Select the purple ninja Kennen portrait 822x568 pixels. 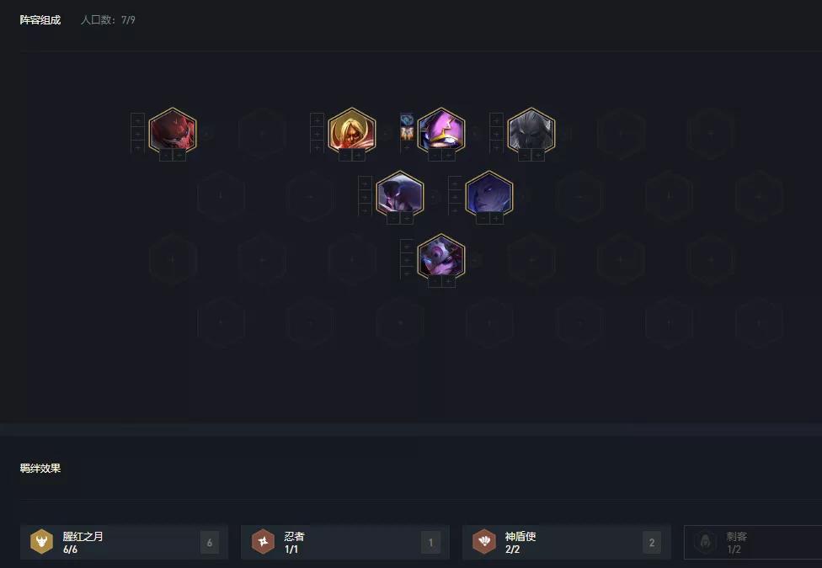click(441, 131)
